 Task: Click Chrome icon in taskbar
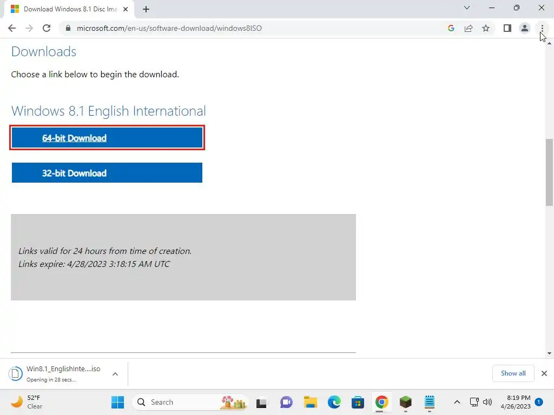click(x=381, y=402)
